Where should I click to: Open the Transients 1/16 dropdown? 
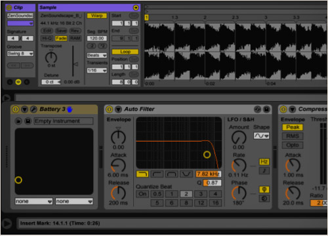tap(97, 70)
